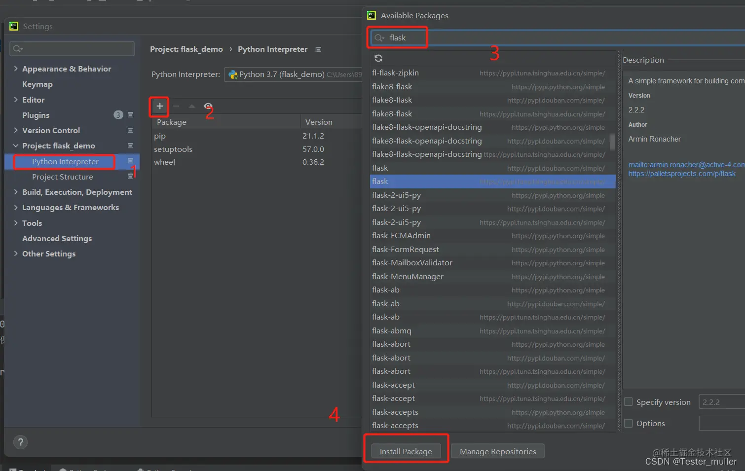Viewport: 745px width, 471px height.
Task: Expand the Version Control node
Action: point(16,130)
